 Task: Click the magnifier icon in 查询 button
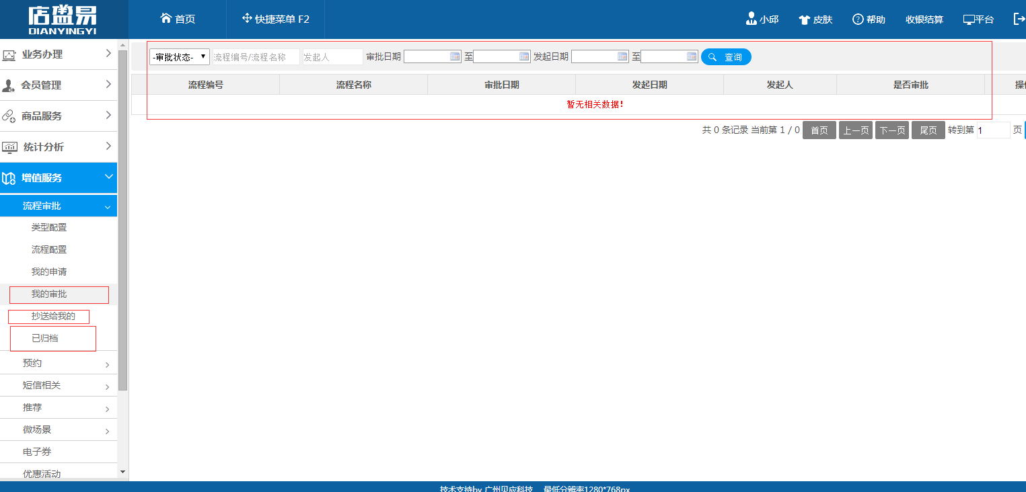tap(712, 57)
